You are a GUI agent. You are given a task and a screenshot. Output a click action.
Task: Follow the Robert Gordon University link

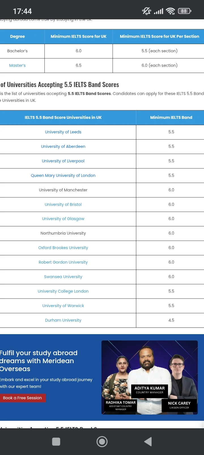[63, 262]
